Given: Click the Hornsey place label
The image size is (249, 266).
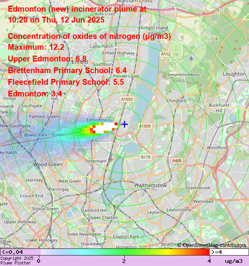Looking at the screenshot, I should [x=35, y=180].
